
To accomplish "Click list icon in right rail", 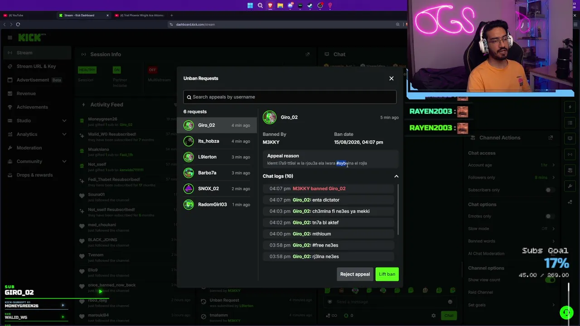I will (570, 123).
